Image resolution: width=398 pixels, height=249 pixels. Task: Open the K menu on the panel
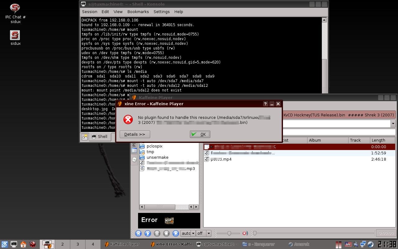[x=5, y=244]
